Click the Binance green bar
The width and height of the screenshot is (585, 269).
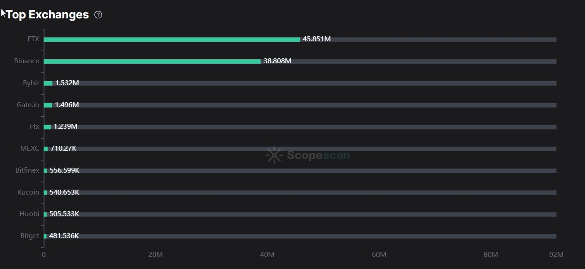(152, 61)
